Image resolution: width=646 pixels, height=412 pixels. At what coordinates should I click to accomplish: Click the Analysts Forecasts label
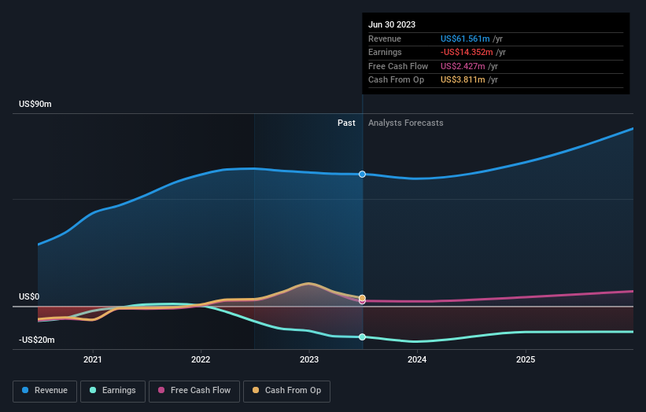[x=406, y=123]
